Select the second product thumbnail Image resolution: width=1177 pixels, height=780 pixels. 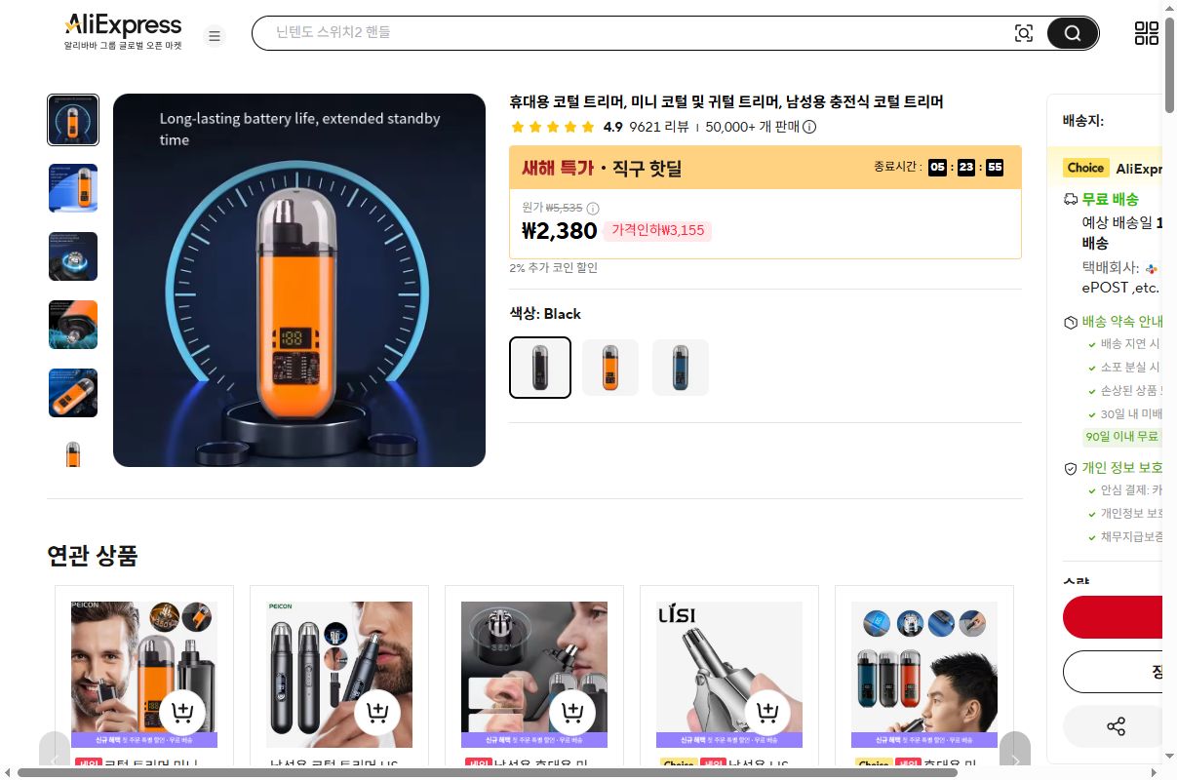pos(72,188)
